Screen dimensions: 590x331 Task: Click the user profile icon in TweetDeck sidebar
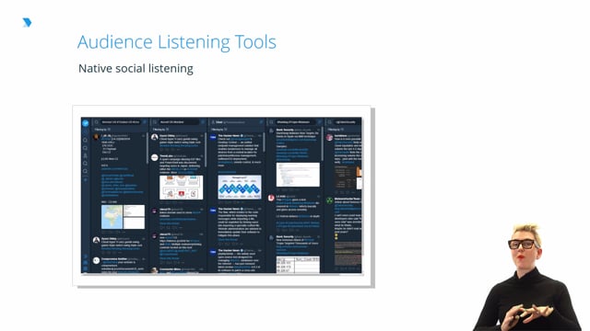pos(86,155)
